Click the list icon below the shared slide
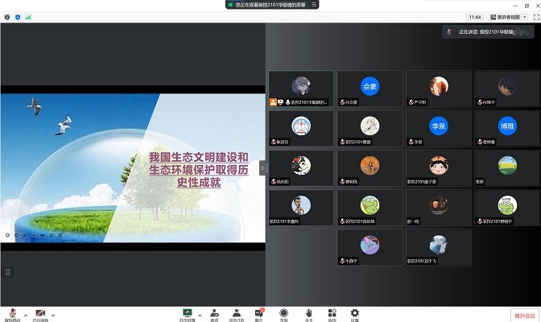541x322 pixels. pyautogui.click(x=7, y=272)
